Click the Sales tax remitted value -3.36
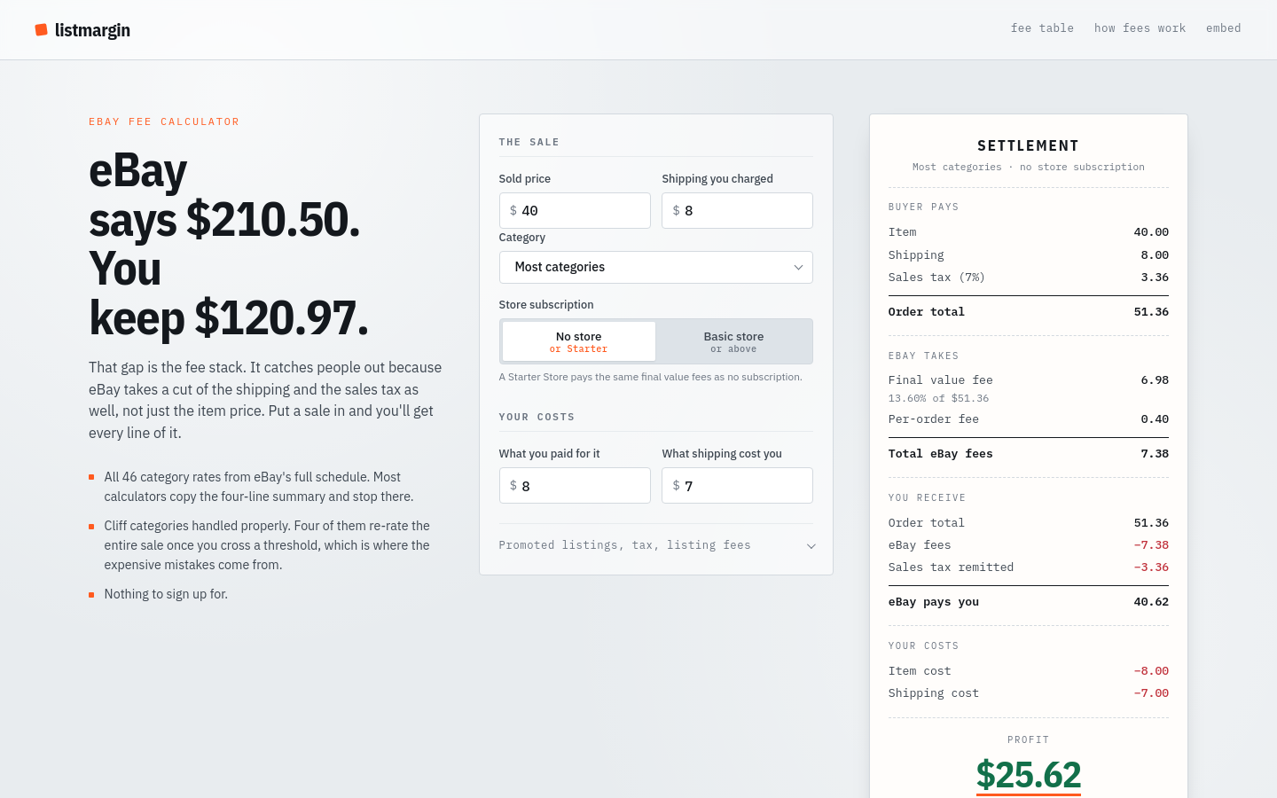 pos(1151,567)
